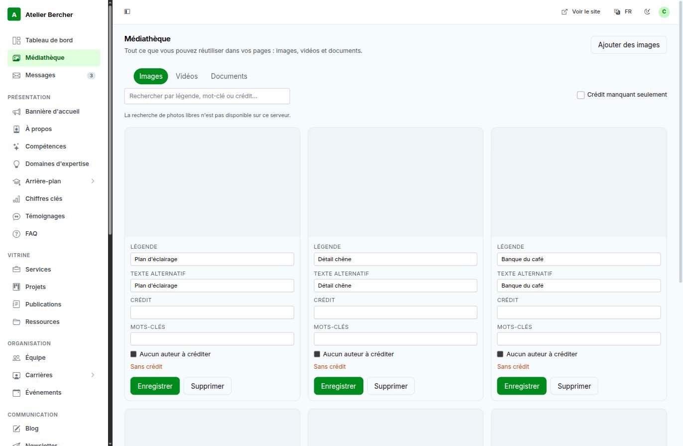The width and height of the screenshot is (683, 446).
Task: Click Supprimer for Détail chêne
Action: tap(391, 386)
